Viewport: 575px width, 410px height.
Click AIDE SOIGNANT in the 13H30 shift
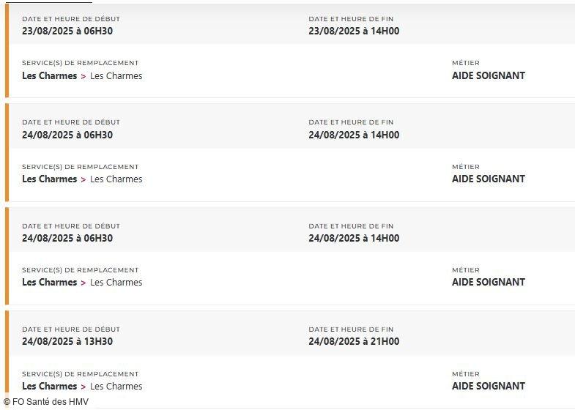point(488,386)
